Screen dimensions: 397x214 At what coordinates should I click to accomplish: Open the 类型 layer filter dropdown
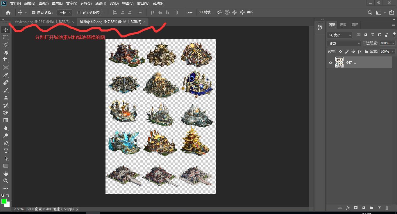coord(339,35)
